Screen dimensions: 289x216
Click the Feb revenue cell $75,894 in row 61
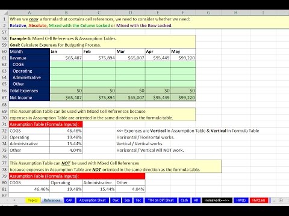click(x=99, y=58)
